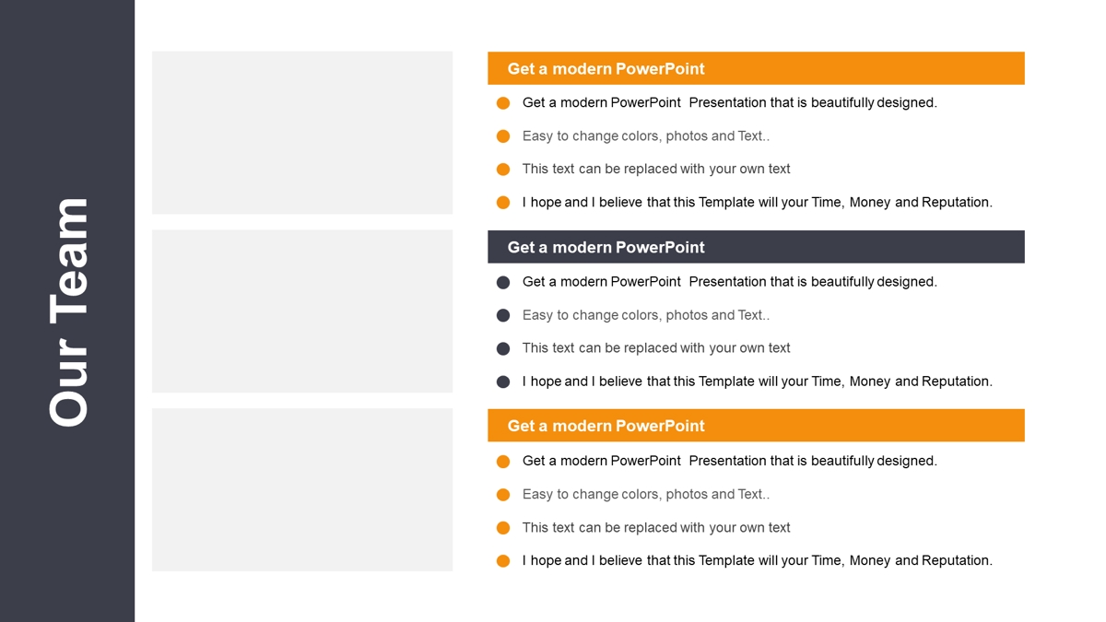
Task: Select top section 'I hope and I believe' line
Action: click(x=758, y=202)
